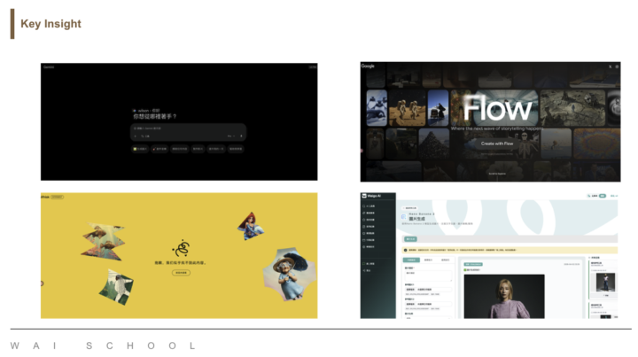Click "Where the next wave of storytelling happens" tagline
Viewport: 638px width, 357px height.
(x=497, y=128)
